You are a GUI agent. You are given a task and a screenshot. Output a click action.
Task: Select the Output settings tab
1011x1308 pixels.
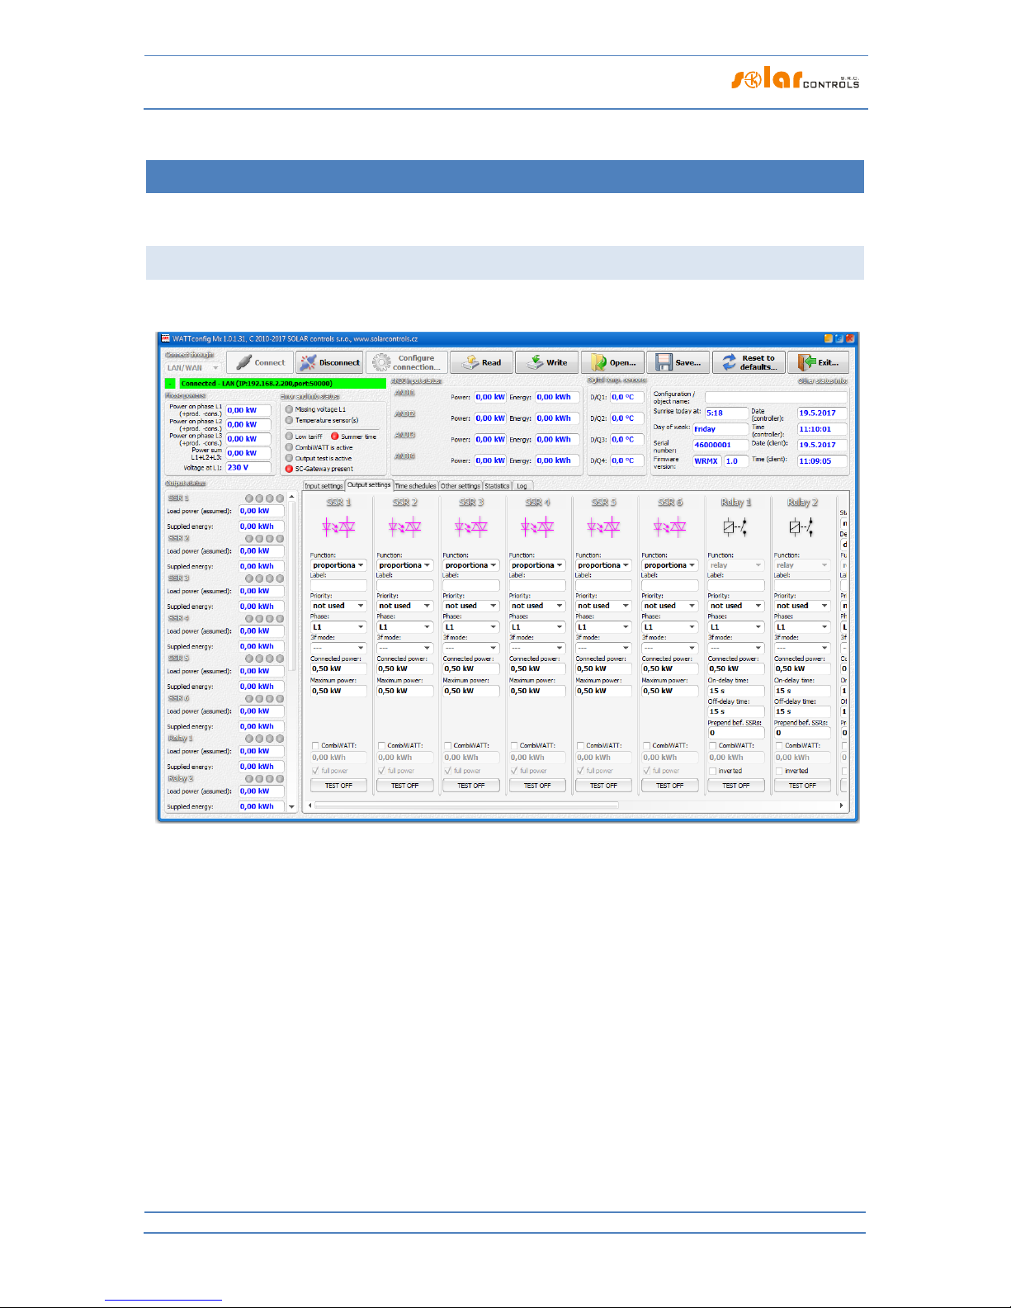click(x=369, y=485)
